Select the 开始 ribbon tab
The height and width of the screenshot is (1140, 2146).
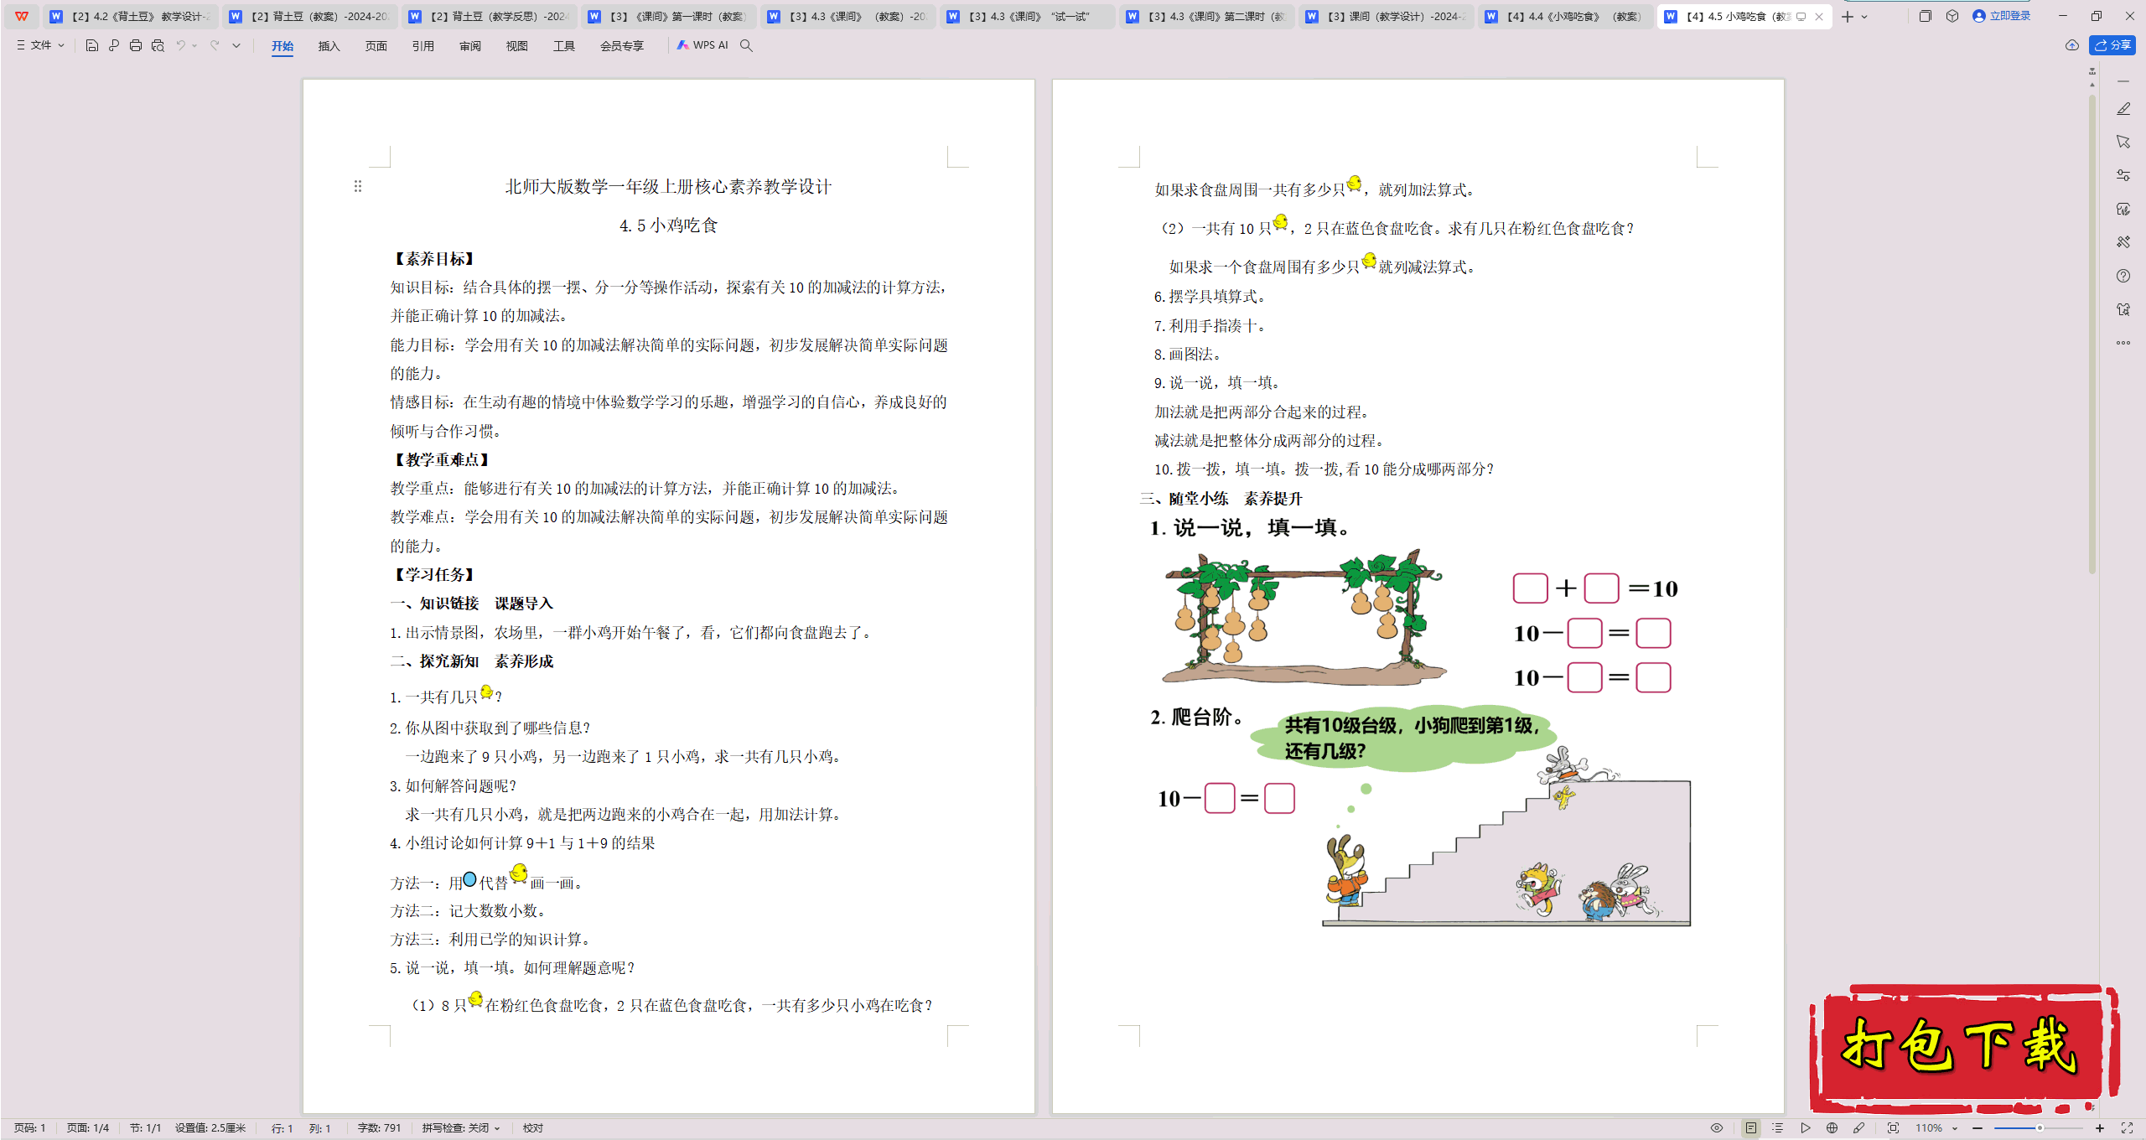point(283,46)
